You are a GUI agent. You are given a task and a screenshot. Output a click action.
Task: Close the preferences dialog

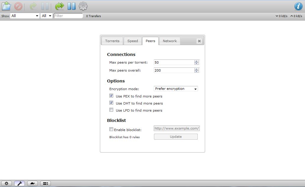coord(199,41)
